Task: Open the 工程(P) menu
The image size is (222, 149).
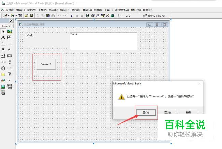Action: point(42,10)
